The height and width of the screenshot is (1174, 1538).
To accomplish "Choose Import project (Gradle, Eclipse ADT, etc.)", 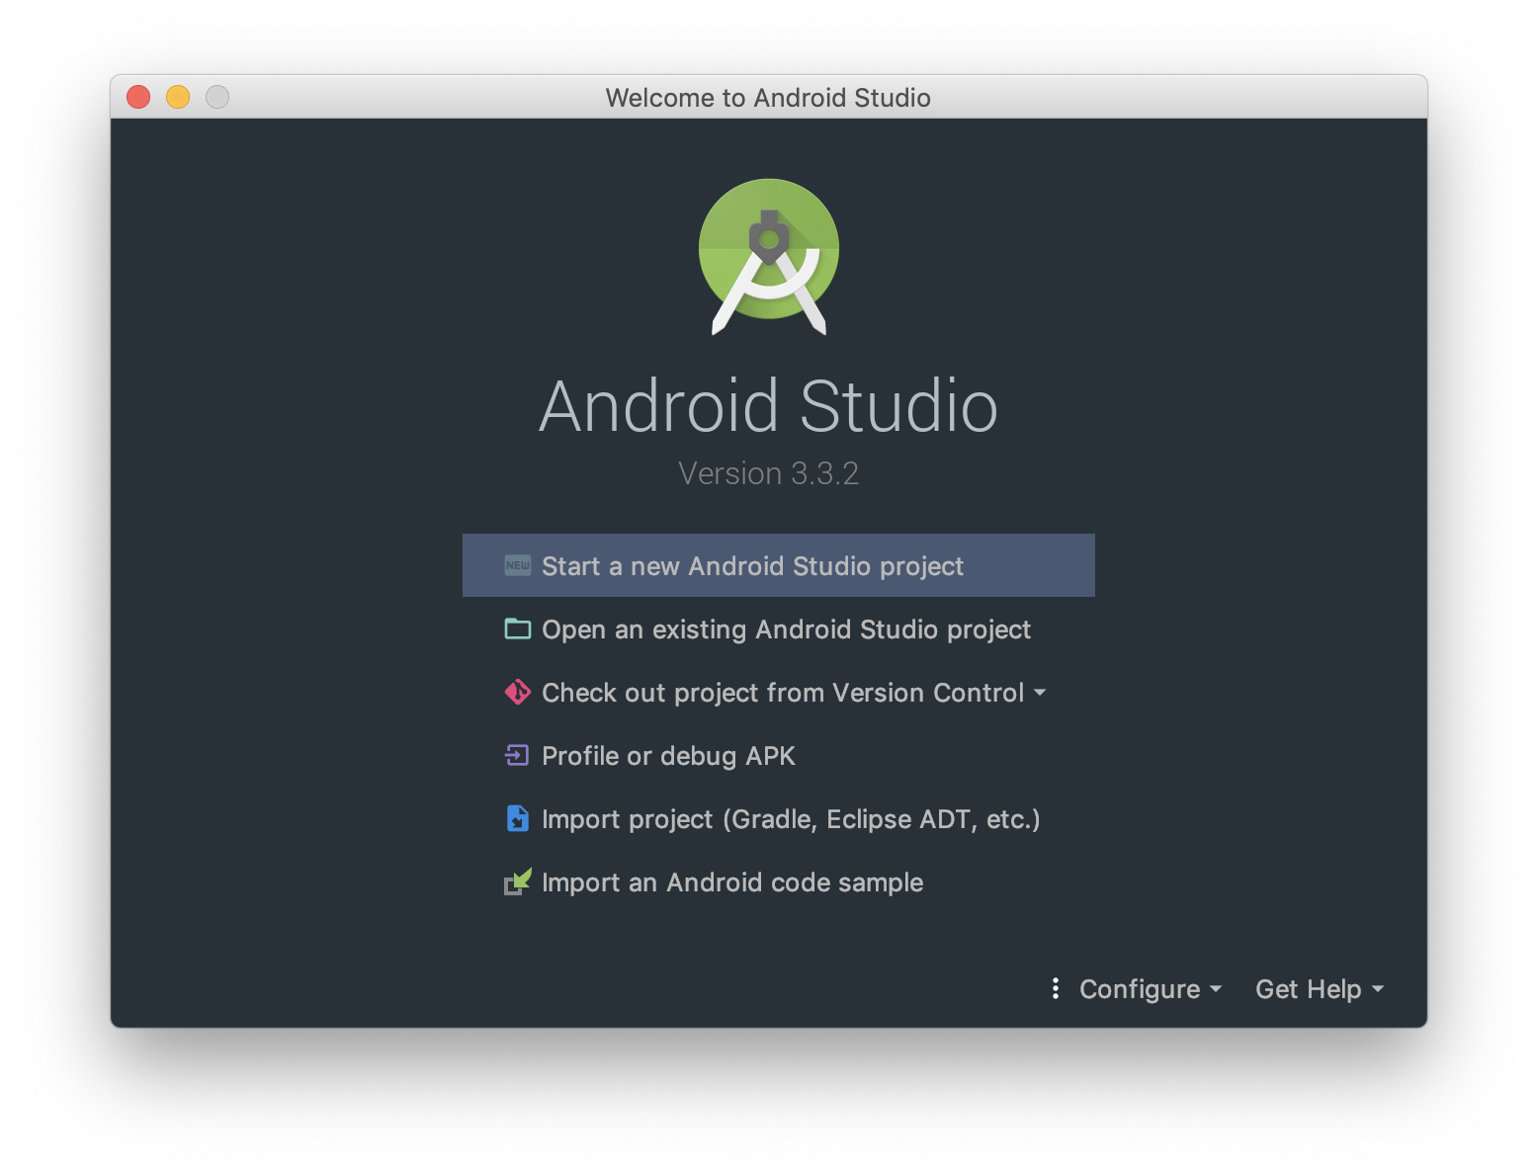I will [x=779, y=818].
